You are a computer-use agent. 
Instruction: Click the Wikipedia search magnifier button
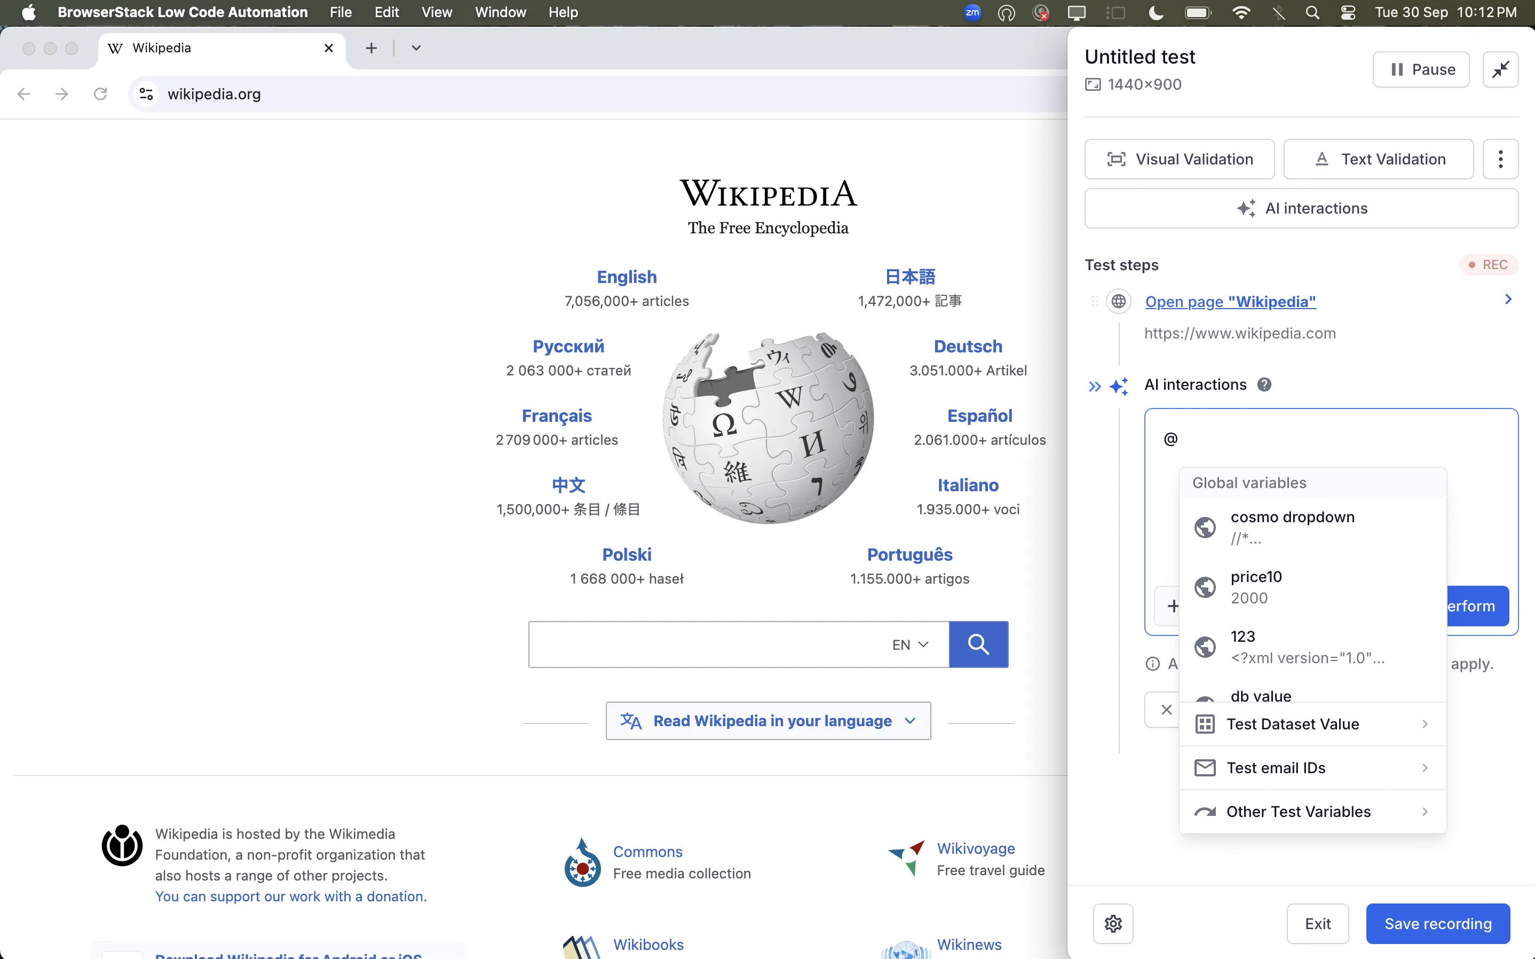pyautogui.click(x=978, y=644)
